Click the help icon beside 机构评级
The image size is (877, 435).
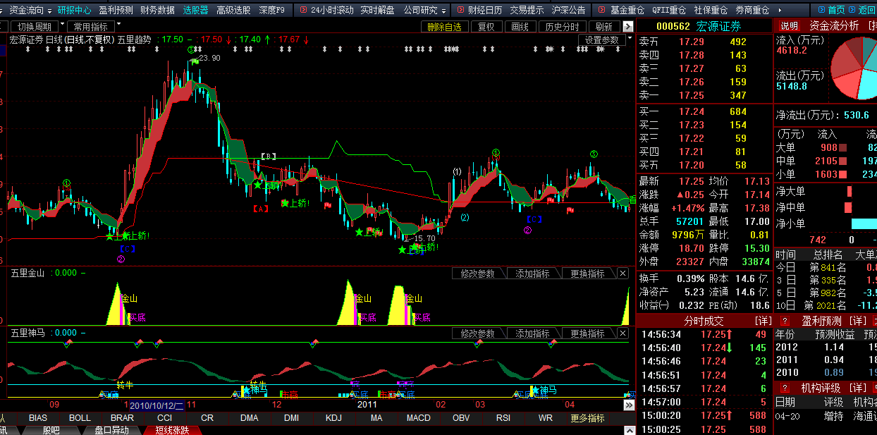(785, 388)
